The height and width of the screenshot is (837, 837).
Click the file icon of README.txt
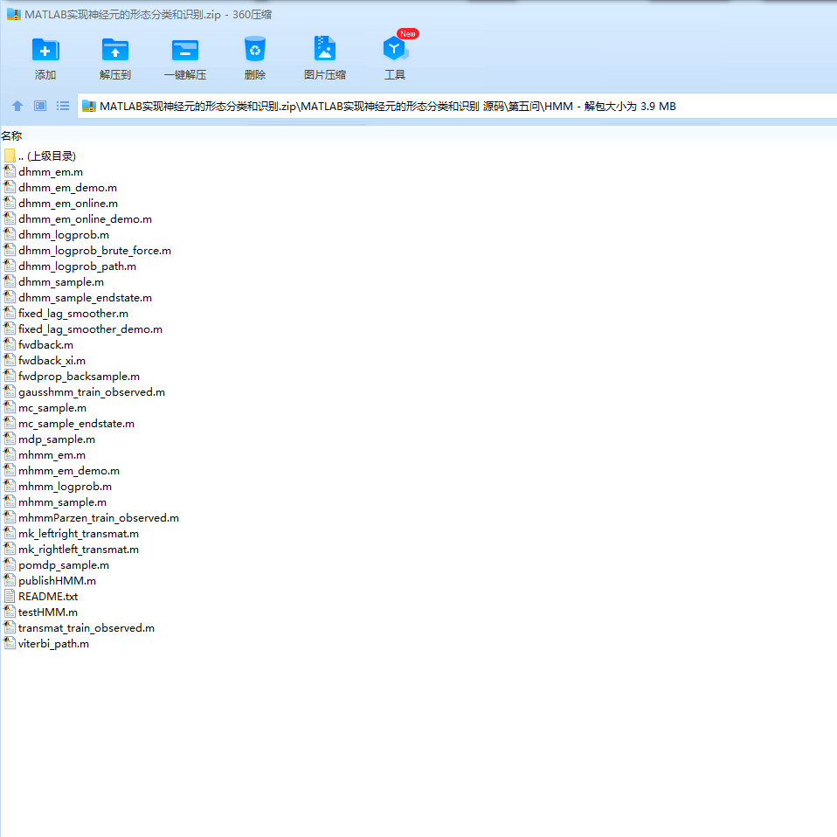[x=10, y=596]
